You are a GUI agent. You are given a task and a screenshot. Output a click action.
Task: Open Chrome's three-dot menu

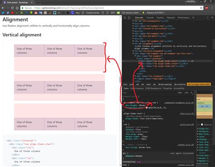[212, 8]
